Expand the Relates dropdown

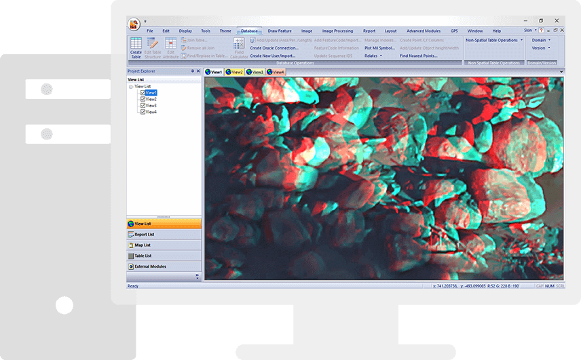click(x=373, y=56)
